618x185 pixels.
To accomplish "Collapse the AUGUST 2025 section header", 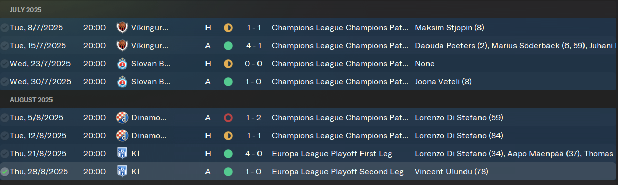I will click(x=31, y=100).
